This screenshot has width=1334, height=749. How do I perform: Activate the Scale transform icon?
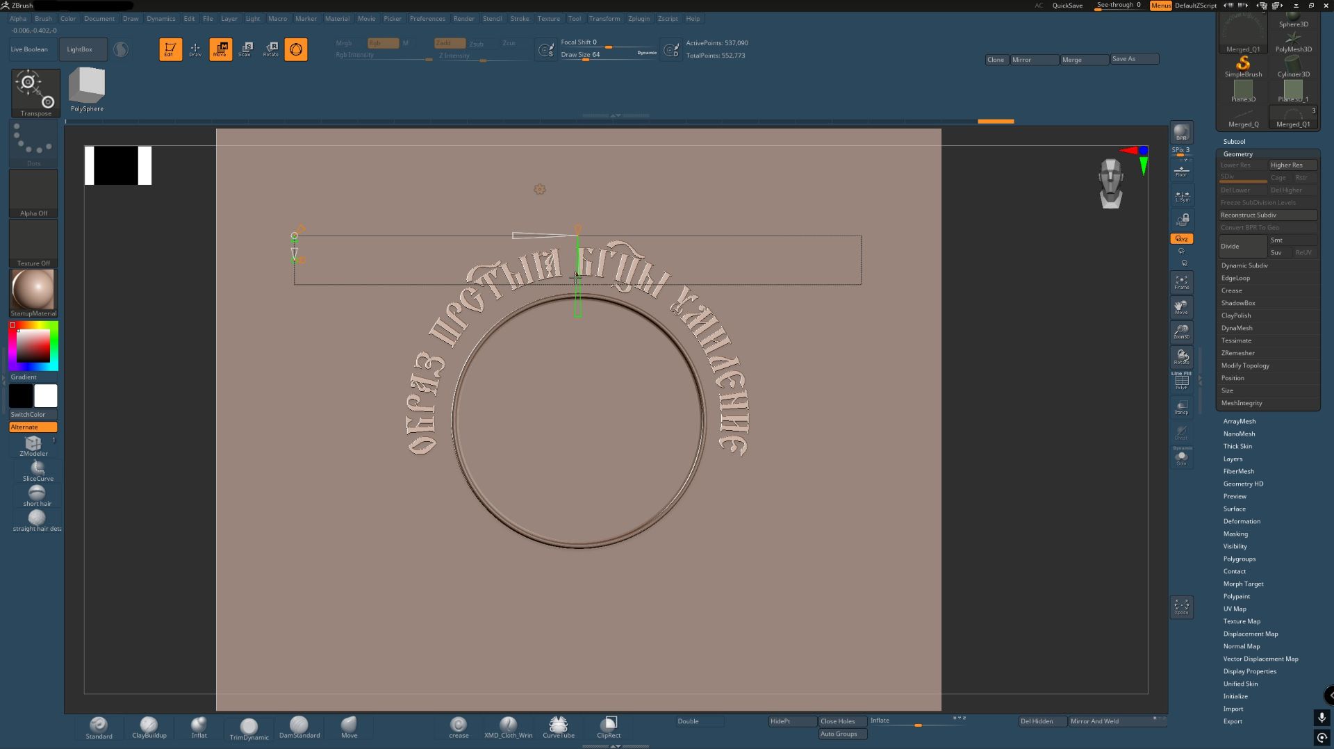(x=245, y=49)
